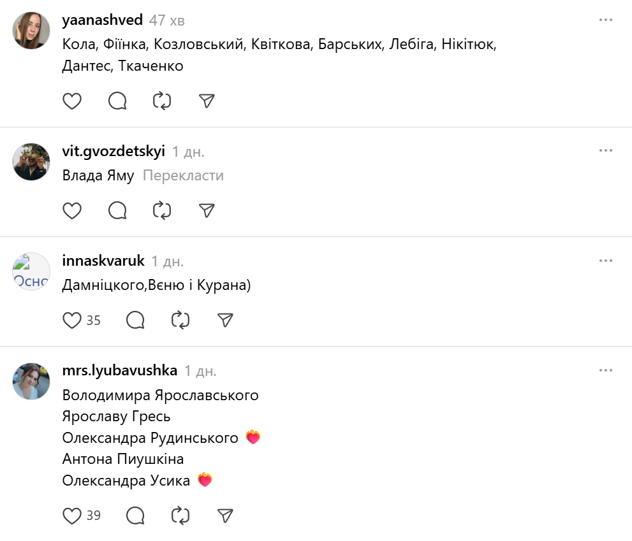Reply to vit.gvozdetskyi's comment
The width and height of the screenshot is (632, 541).
pos(117,210)
